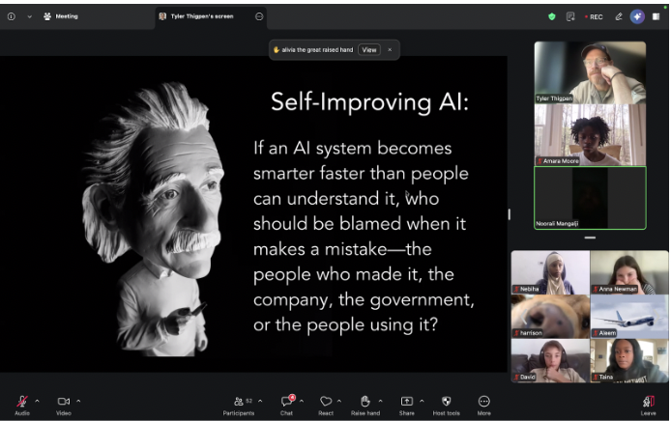Select Aleem's airplane video tile

point(629,317)
